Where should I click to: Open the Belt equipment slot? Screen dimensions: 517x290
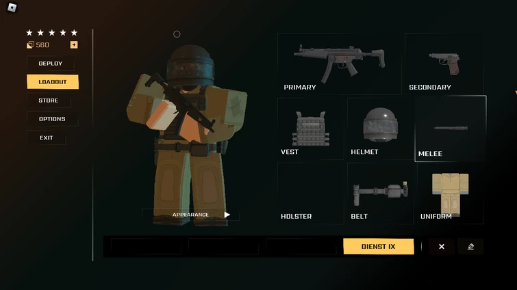pos(380,194)
